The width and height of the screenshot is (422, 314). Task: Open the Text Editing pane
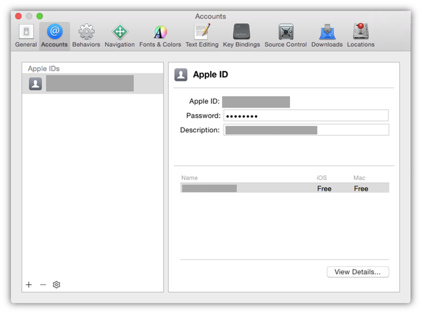click(x=202, y=36)
